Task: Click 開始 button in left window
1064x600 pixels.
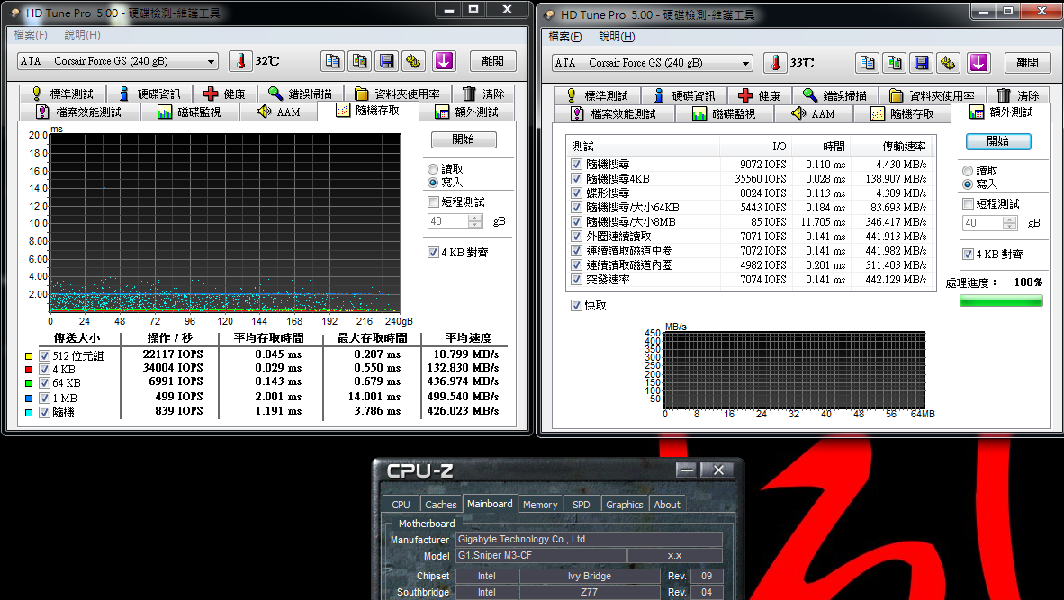Action: pyautogui.click(x=464, y=139)
